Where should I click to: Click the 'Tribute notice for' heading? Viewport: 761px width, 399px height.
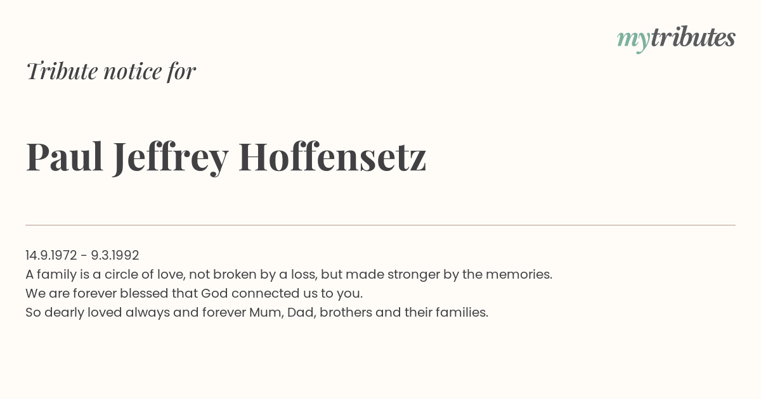pos(111,71)
